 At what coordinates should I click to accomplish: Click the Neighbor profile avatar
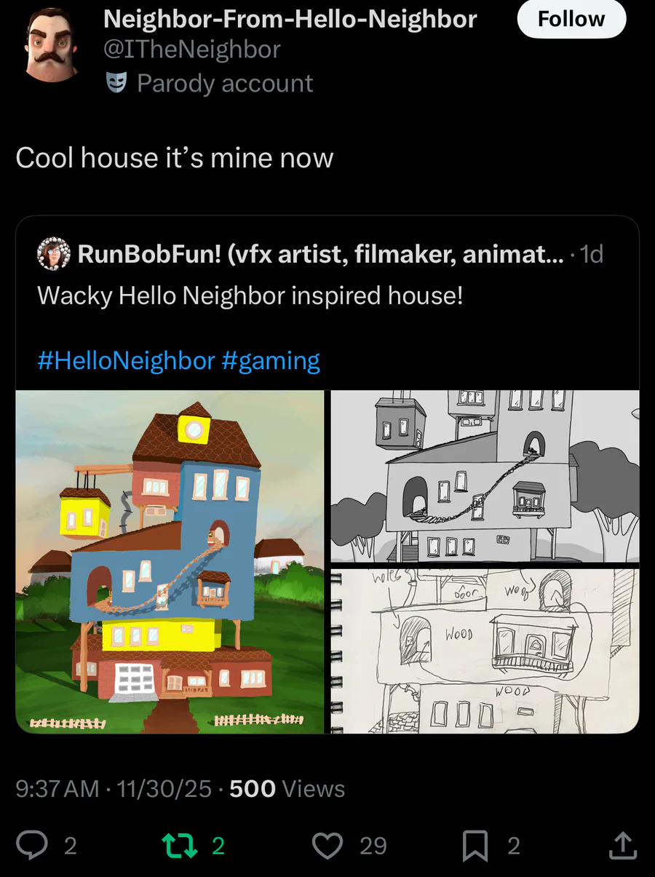tap(52, 46)
